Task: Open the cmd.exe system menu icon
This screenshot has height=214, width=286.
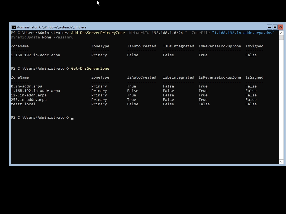Action: point(13,27)
